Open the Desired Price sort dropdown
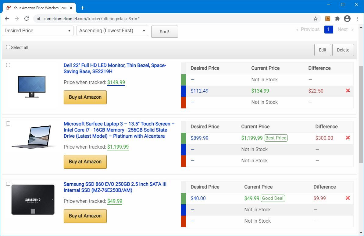The image size is (364, 236). pos(37,31)
